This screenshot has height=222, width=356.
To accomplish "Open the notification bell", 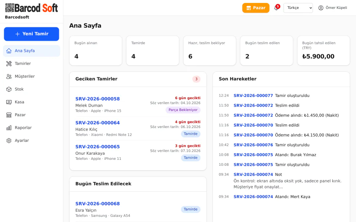I will click(x=276, y=8).
